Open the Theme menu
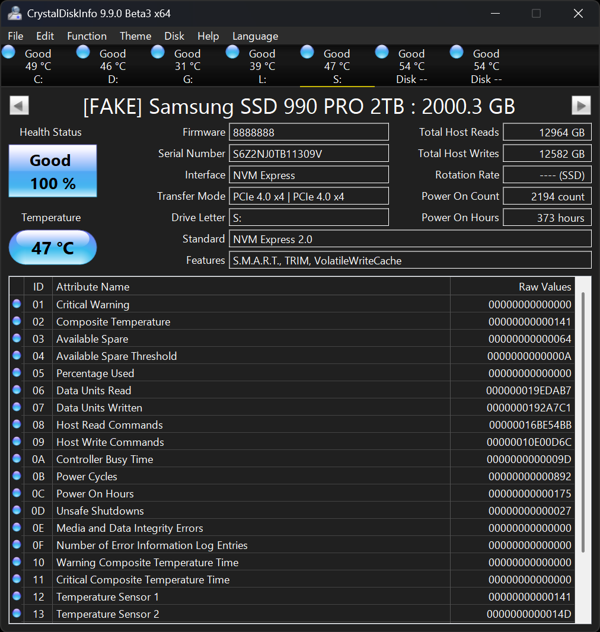 (x=135, y=36)
